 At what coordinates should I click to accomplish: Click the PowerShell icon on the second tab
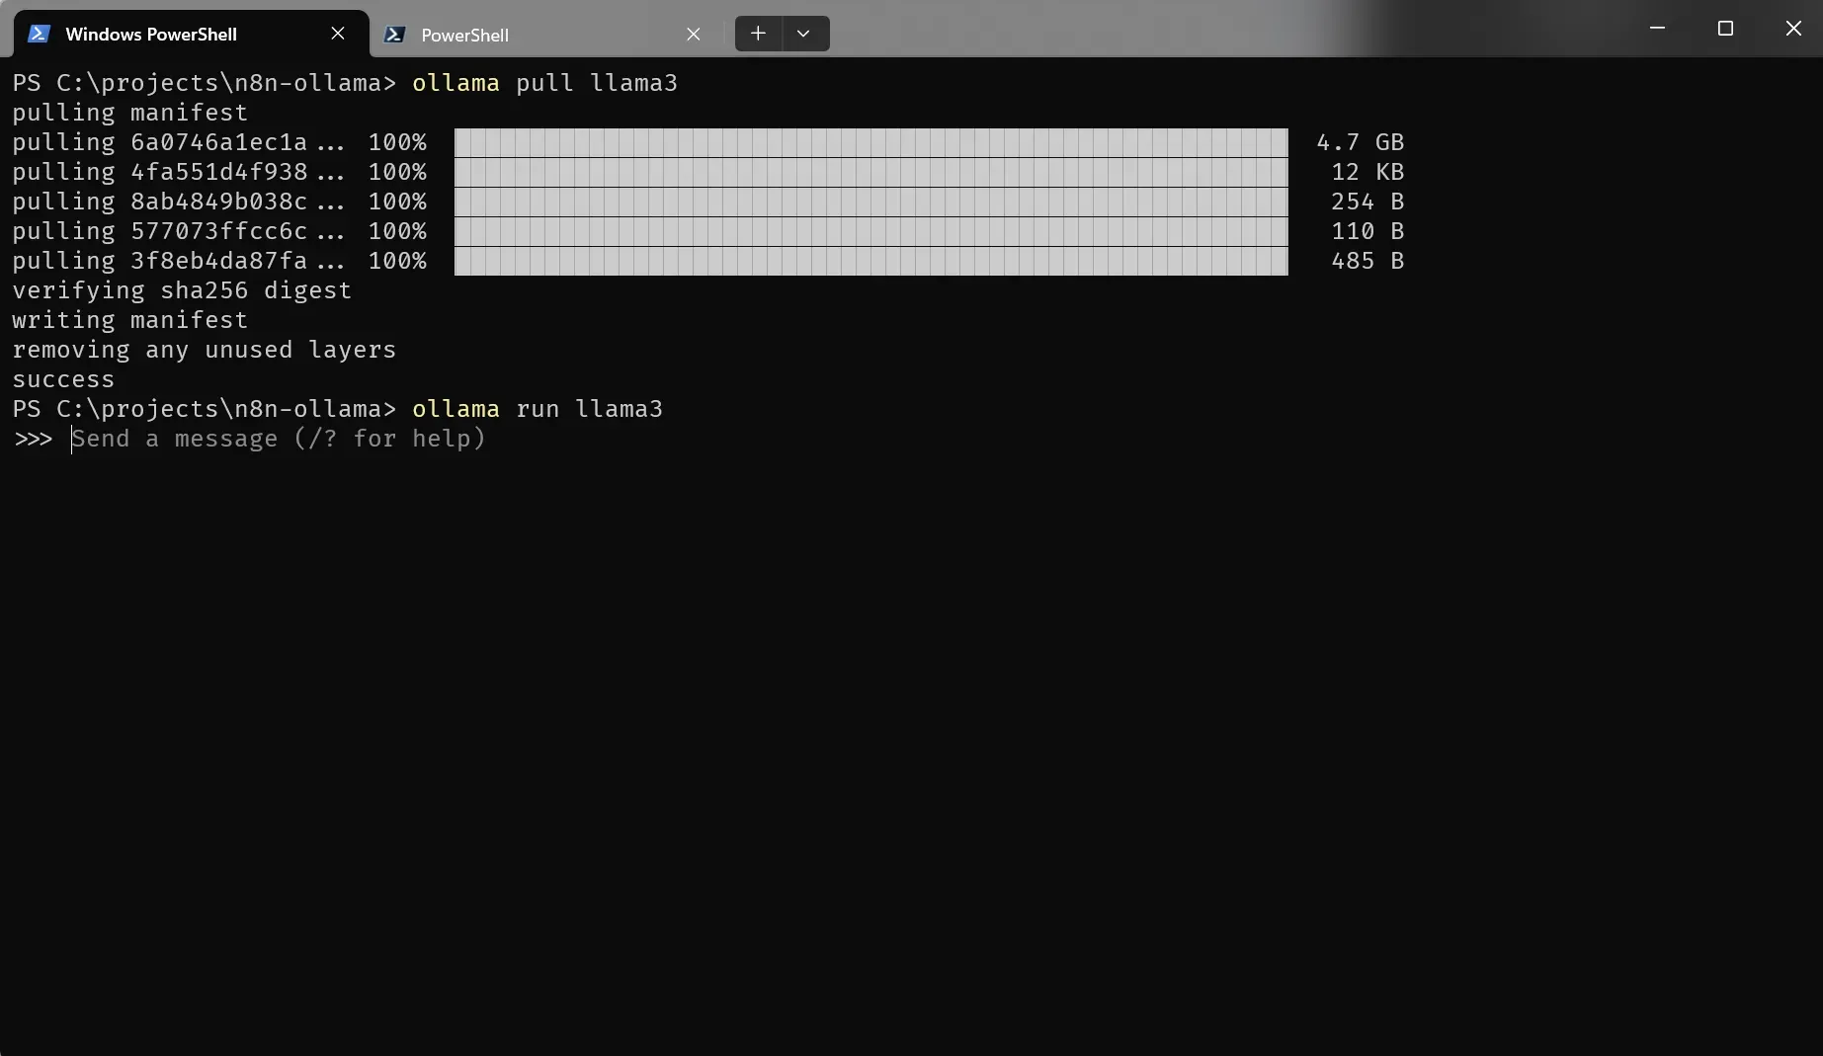tap(393, 34)
